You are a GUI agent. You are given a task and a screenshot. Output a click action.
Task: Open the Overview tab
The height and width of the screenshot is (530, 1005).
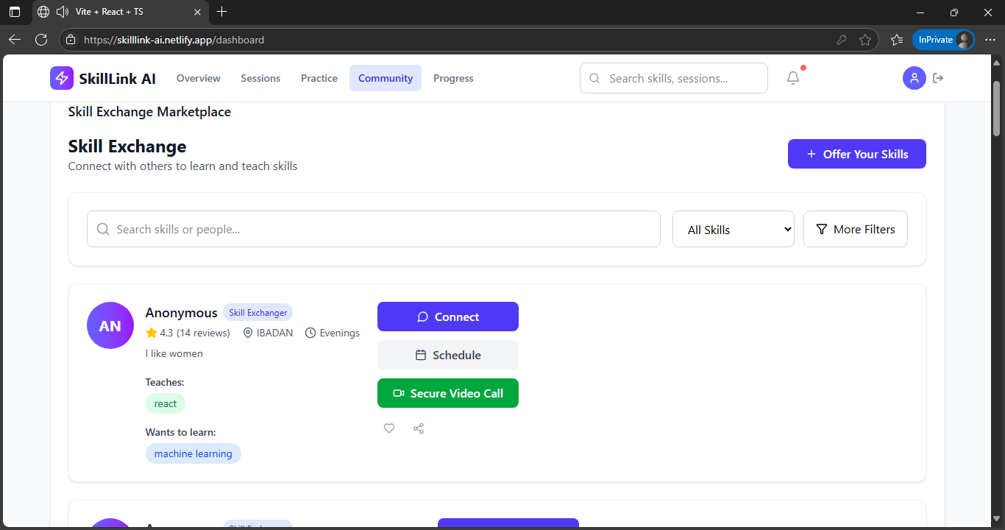pyautogui.click(x=199, y=78)
